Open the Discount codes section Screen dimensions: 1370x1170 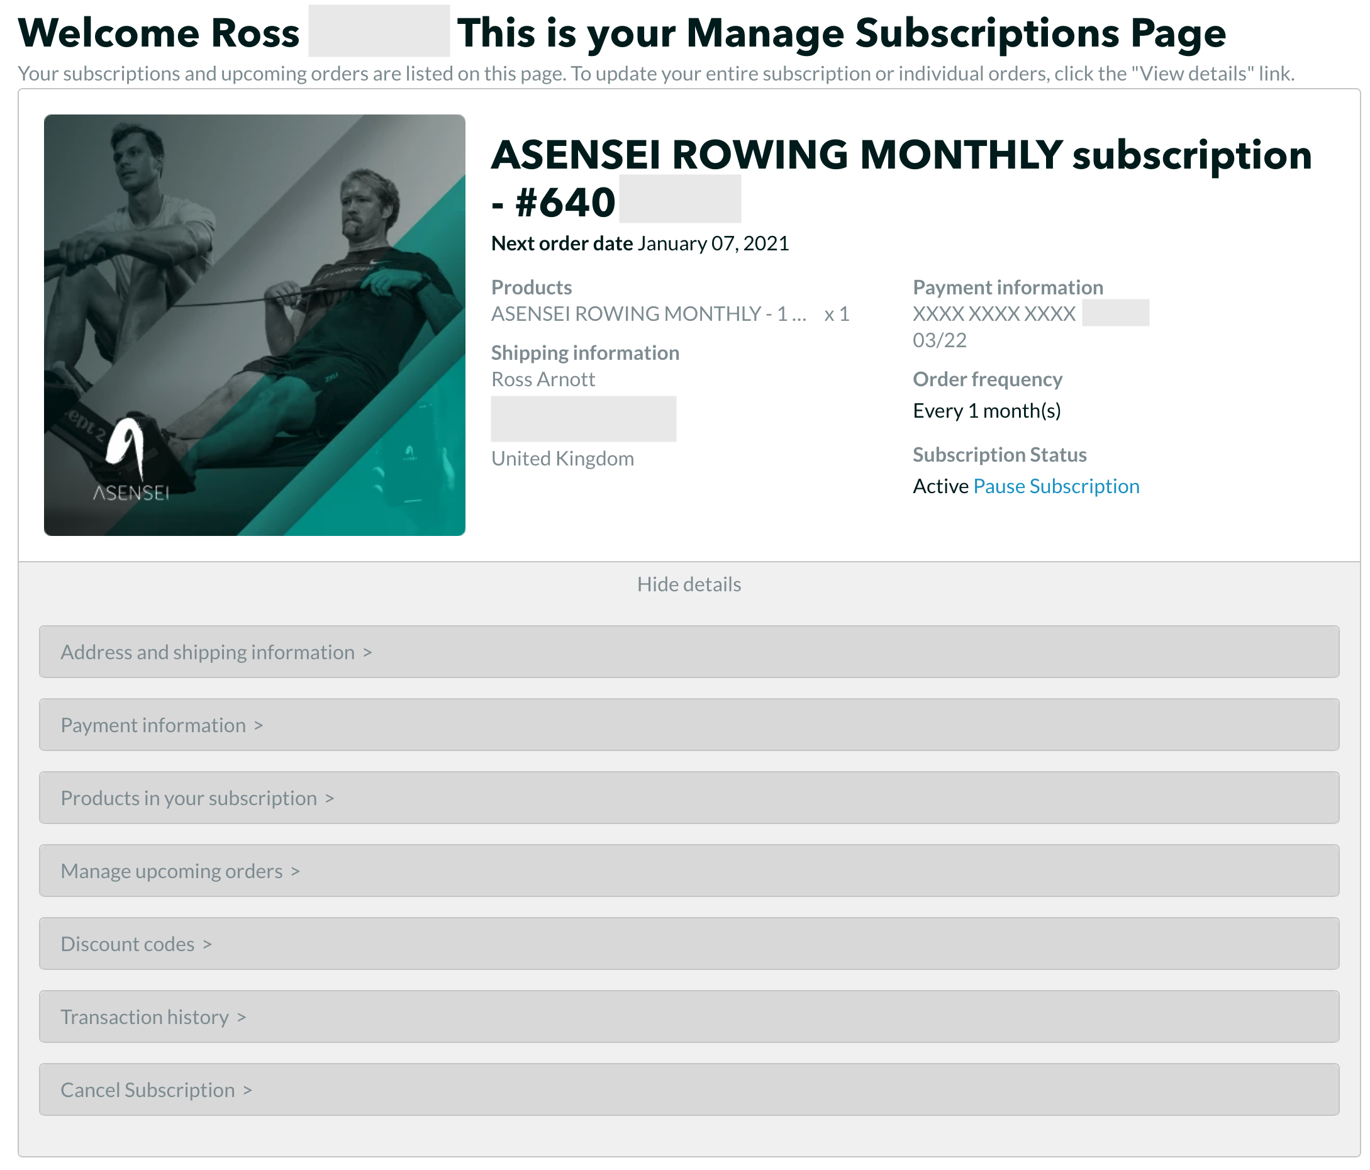pos(689,943)
